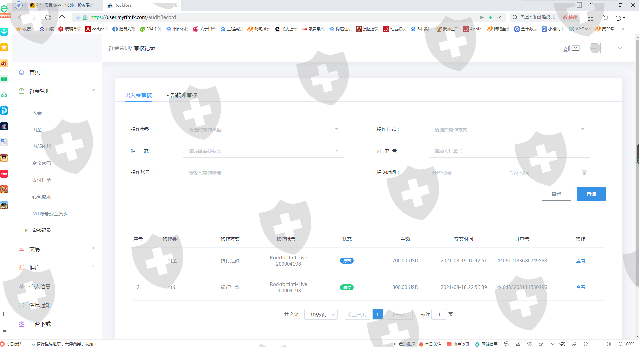Open calendar icon in 提交时间 field
Viewport: 639px width, 347px height.
click(584, 173)
